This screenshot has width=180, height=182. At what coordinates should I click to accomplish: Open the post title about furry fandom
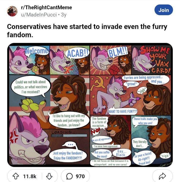click(87, 30)
